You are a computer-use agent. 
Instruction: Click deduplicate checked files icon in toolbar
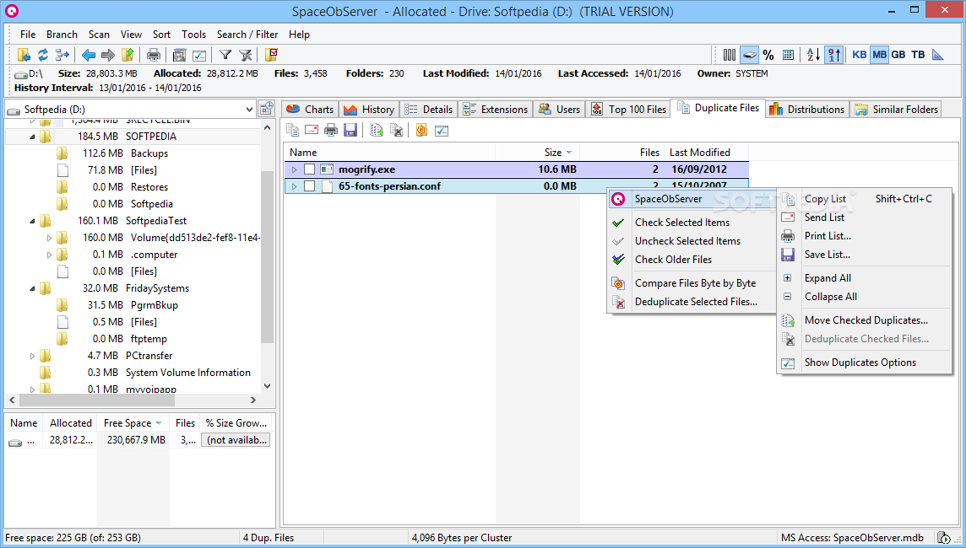(396, 131)
